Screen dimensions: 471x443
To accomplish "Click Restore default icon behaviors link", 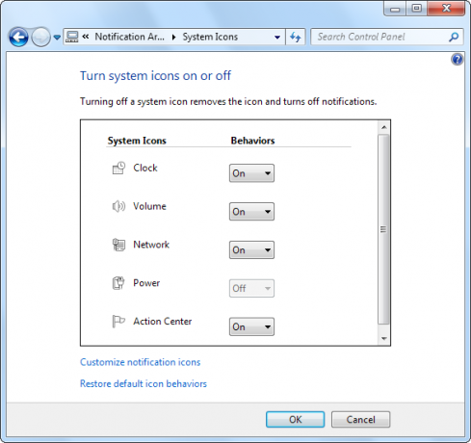I will (x=144, y=383).
